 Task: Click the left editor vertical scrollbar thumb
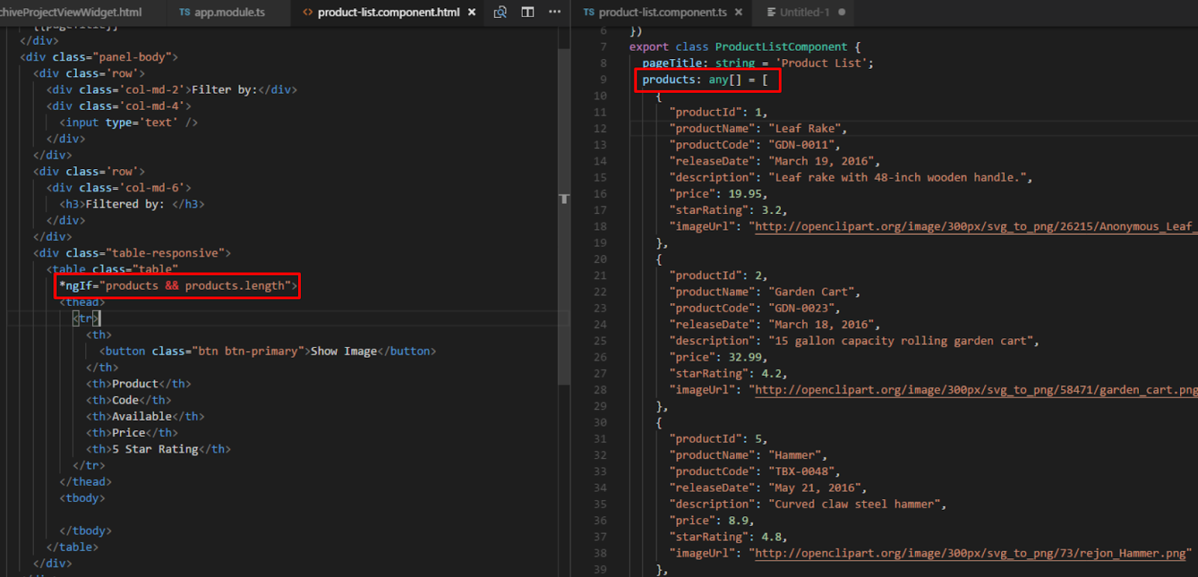coord(564,217)
